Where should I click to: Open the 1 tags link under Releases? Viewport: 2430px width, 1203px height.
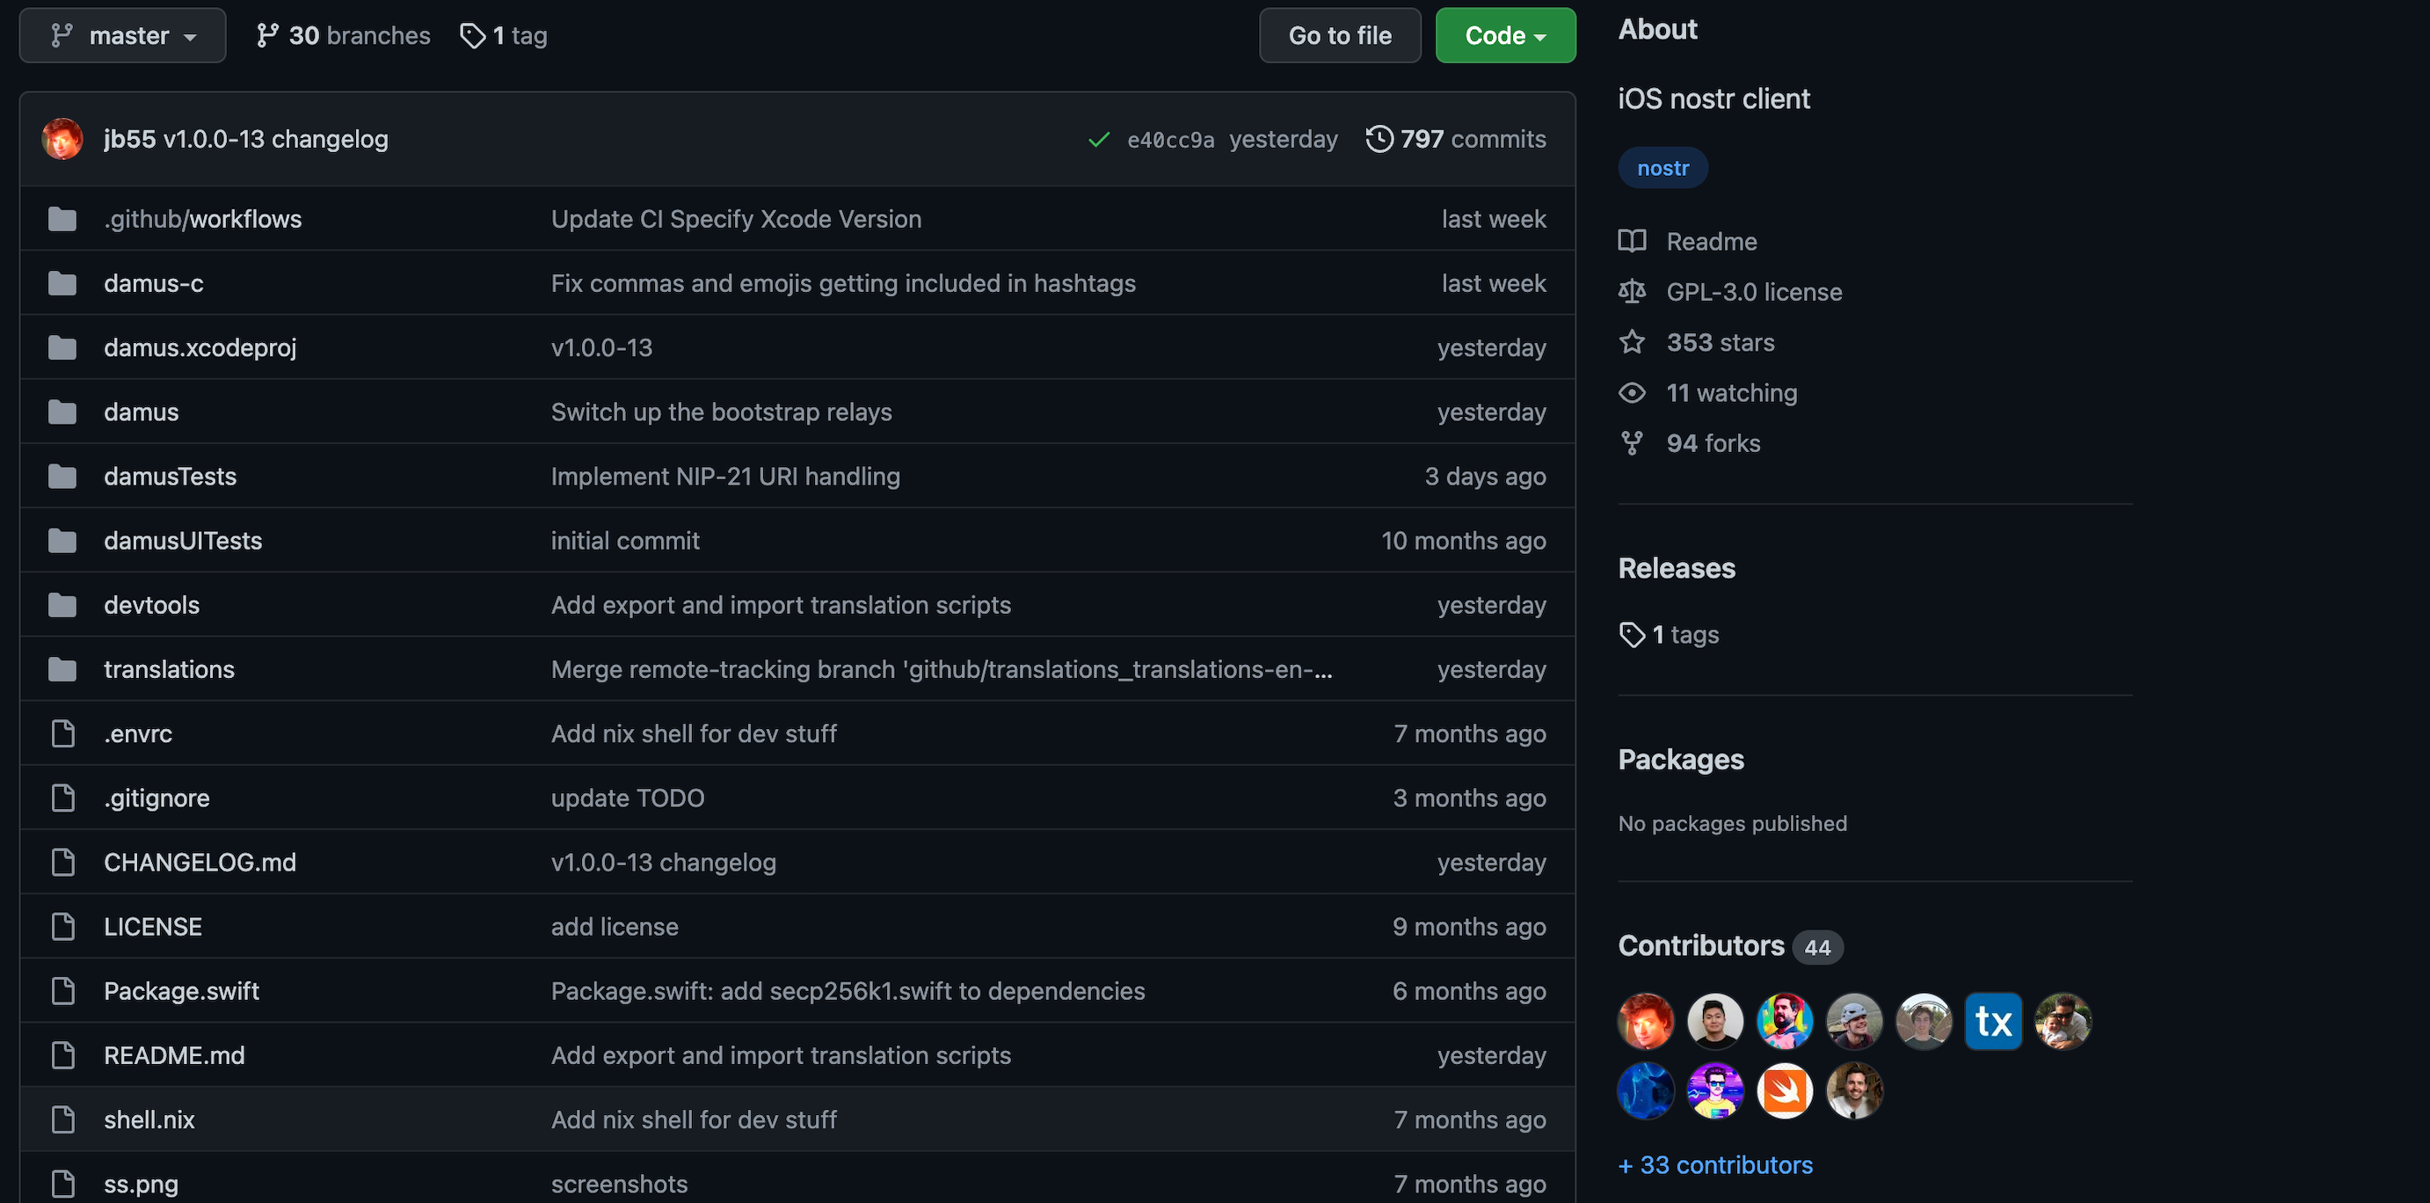coord(1669,634)
